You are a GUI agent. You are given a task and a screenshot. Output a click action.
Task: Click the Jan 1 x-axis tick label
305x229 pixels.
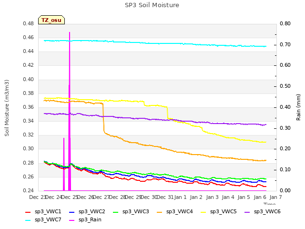click(180, 197)
